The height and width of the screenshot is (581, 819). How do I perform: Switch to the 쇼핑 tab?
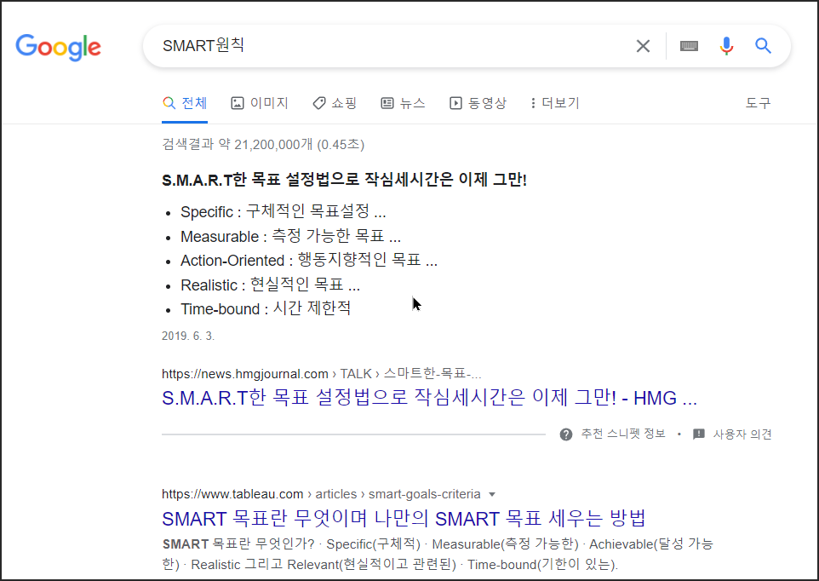[335, 103]
